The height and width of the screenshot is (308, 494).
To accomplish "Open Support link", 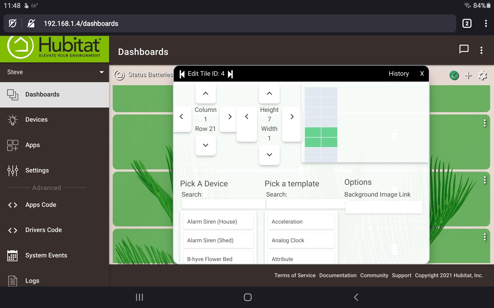I will click(401, 275).
